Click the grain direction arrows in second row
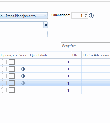This screenshot has width=110, height=123. [x=23, y=69]
